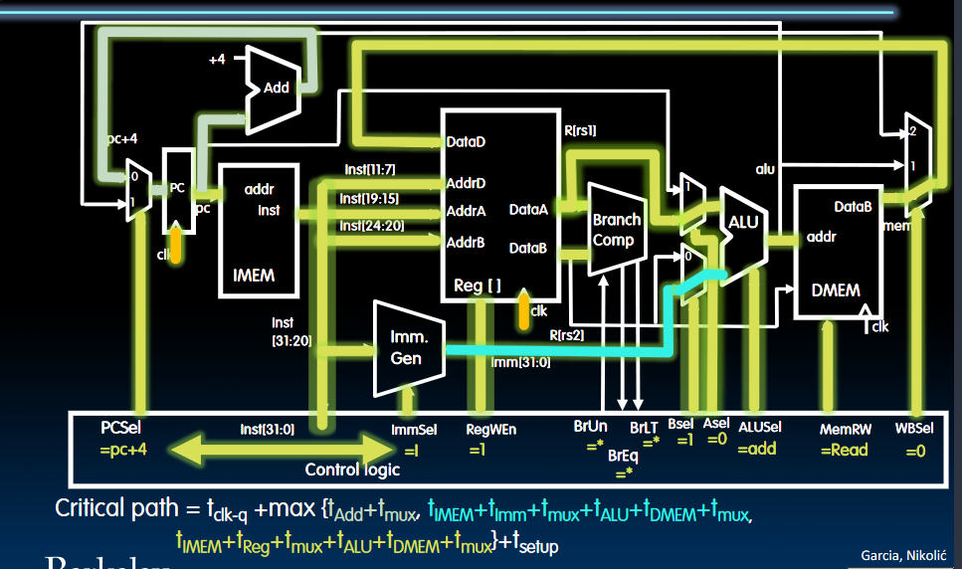
Task: Click the write-back multiplexer near mem
Action: pyautogui.click(x=918, y=161)
